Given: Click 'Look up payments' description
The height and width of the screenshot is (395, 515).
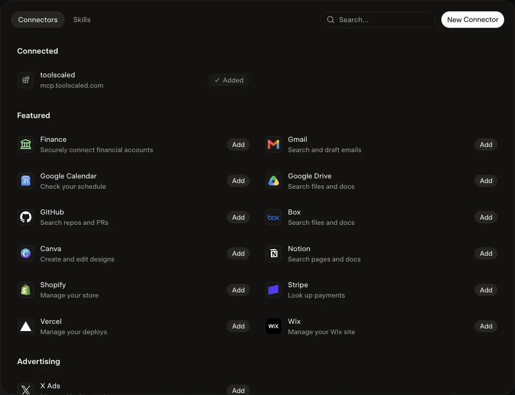Looking at the screenshot, I should (x=316, y=295).
